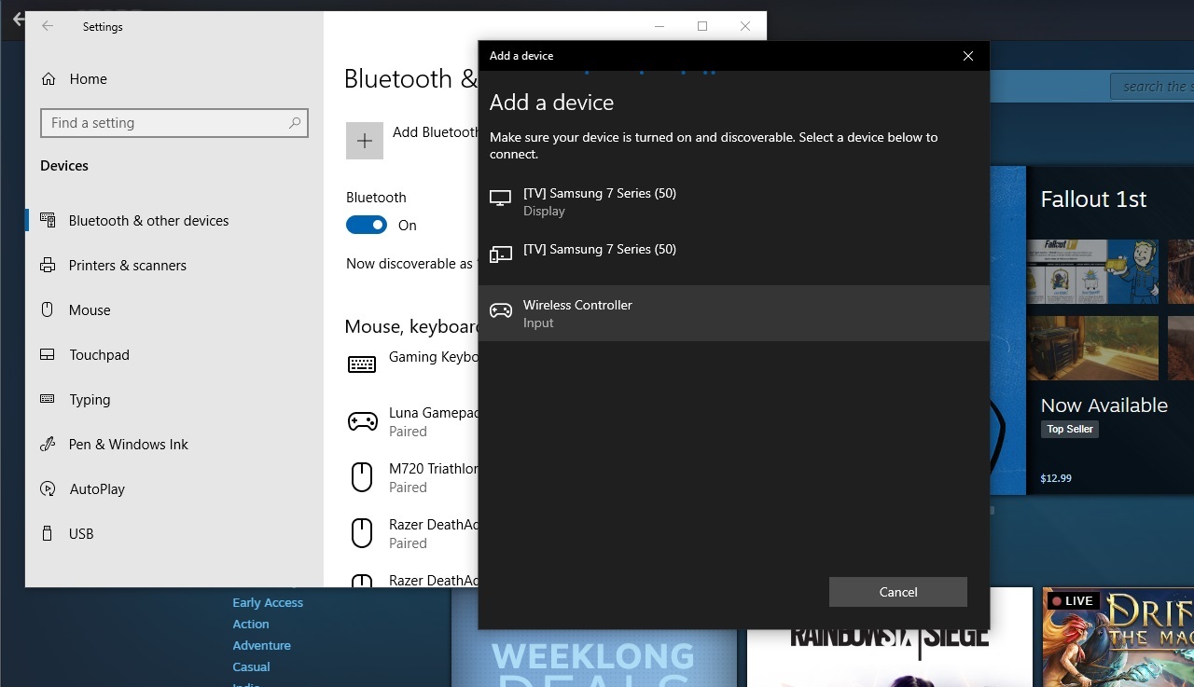The image size is (1194, 687).
Task: Turn off the Bluetooth toggle
Action: [x=367, y=225]
